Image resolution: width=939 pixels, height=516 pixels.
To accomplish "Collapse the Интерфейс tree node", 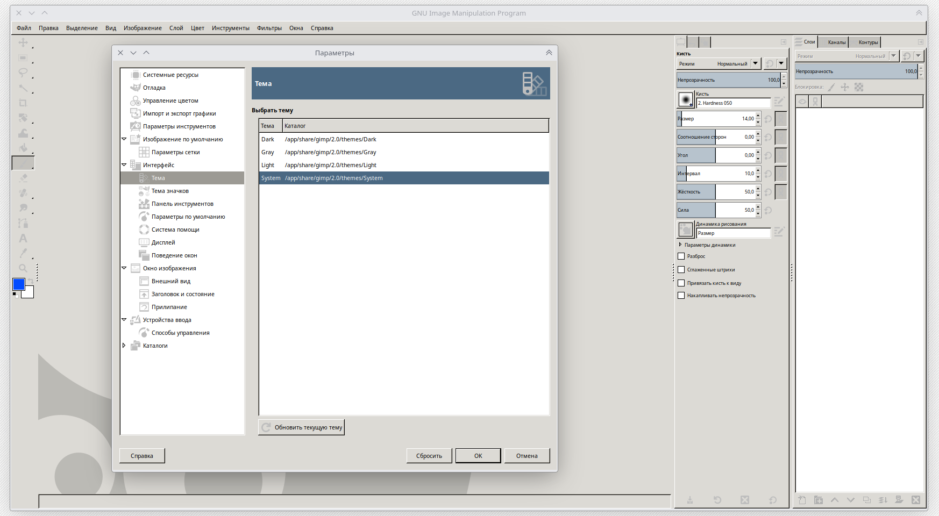I will click(x=124, y=165).
